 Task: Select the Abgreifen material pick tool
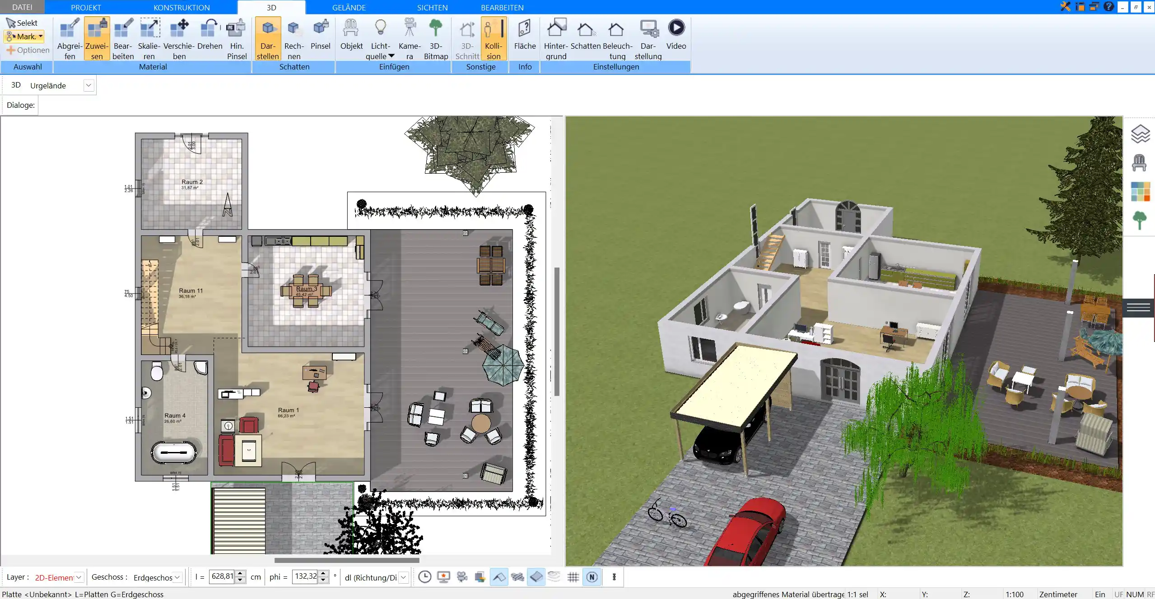pyautogui.click(x=70, y=39)
